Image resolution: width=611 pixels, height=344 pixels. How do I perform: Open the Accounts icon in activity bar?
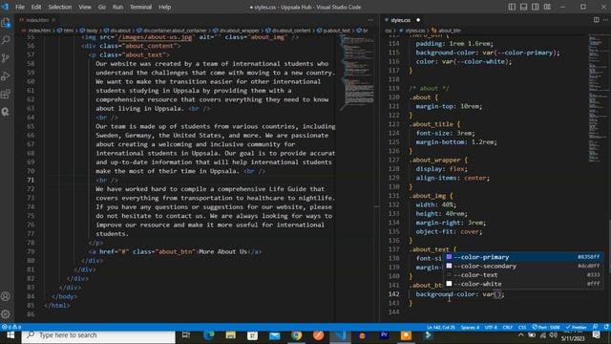[x=6, y=296]
